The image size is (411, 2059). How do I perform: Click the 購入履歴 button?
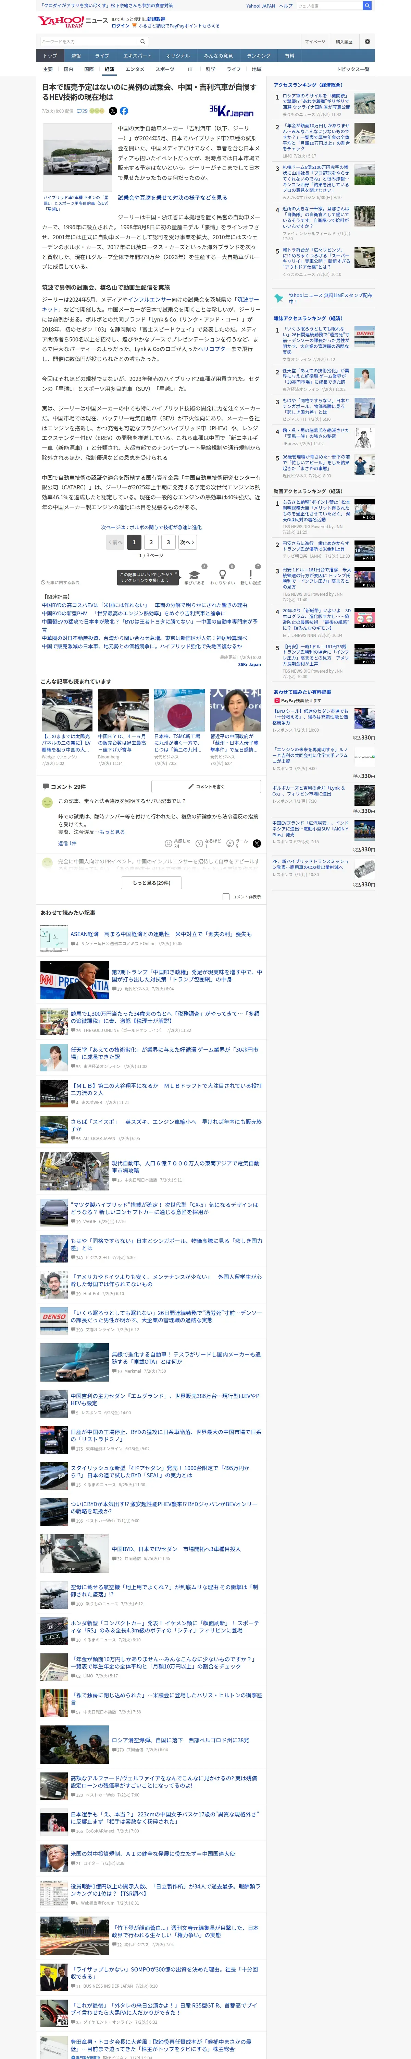344,42
